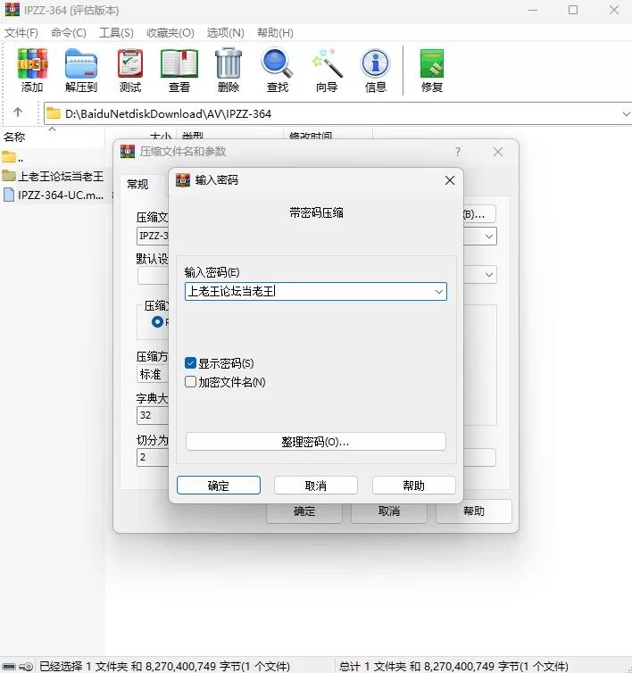Open 整理密码(O)... button
The height and width of the screenshot is (673, 632).
pos(316,442)
